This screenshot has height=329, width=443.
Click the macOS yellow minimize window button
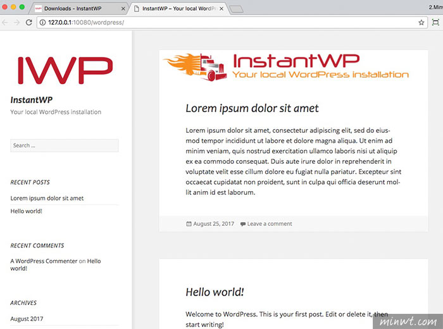tap(13, 7)
